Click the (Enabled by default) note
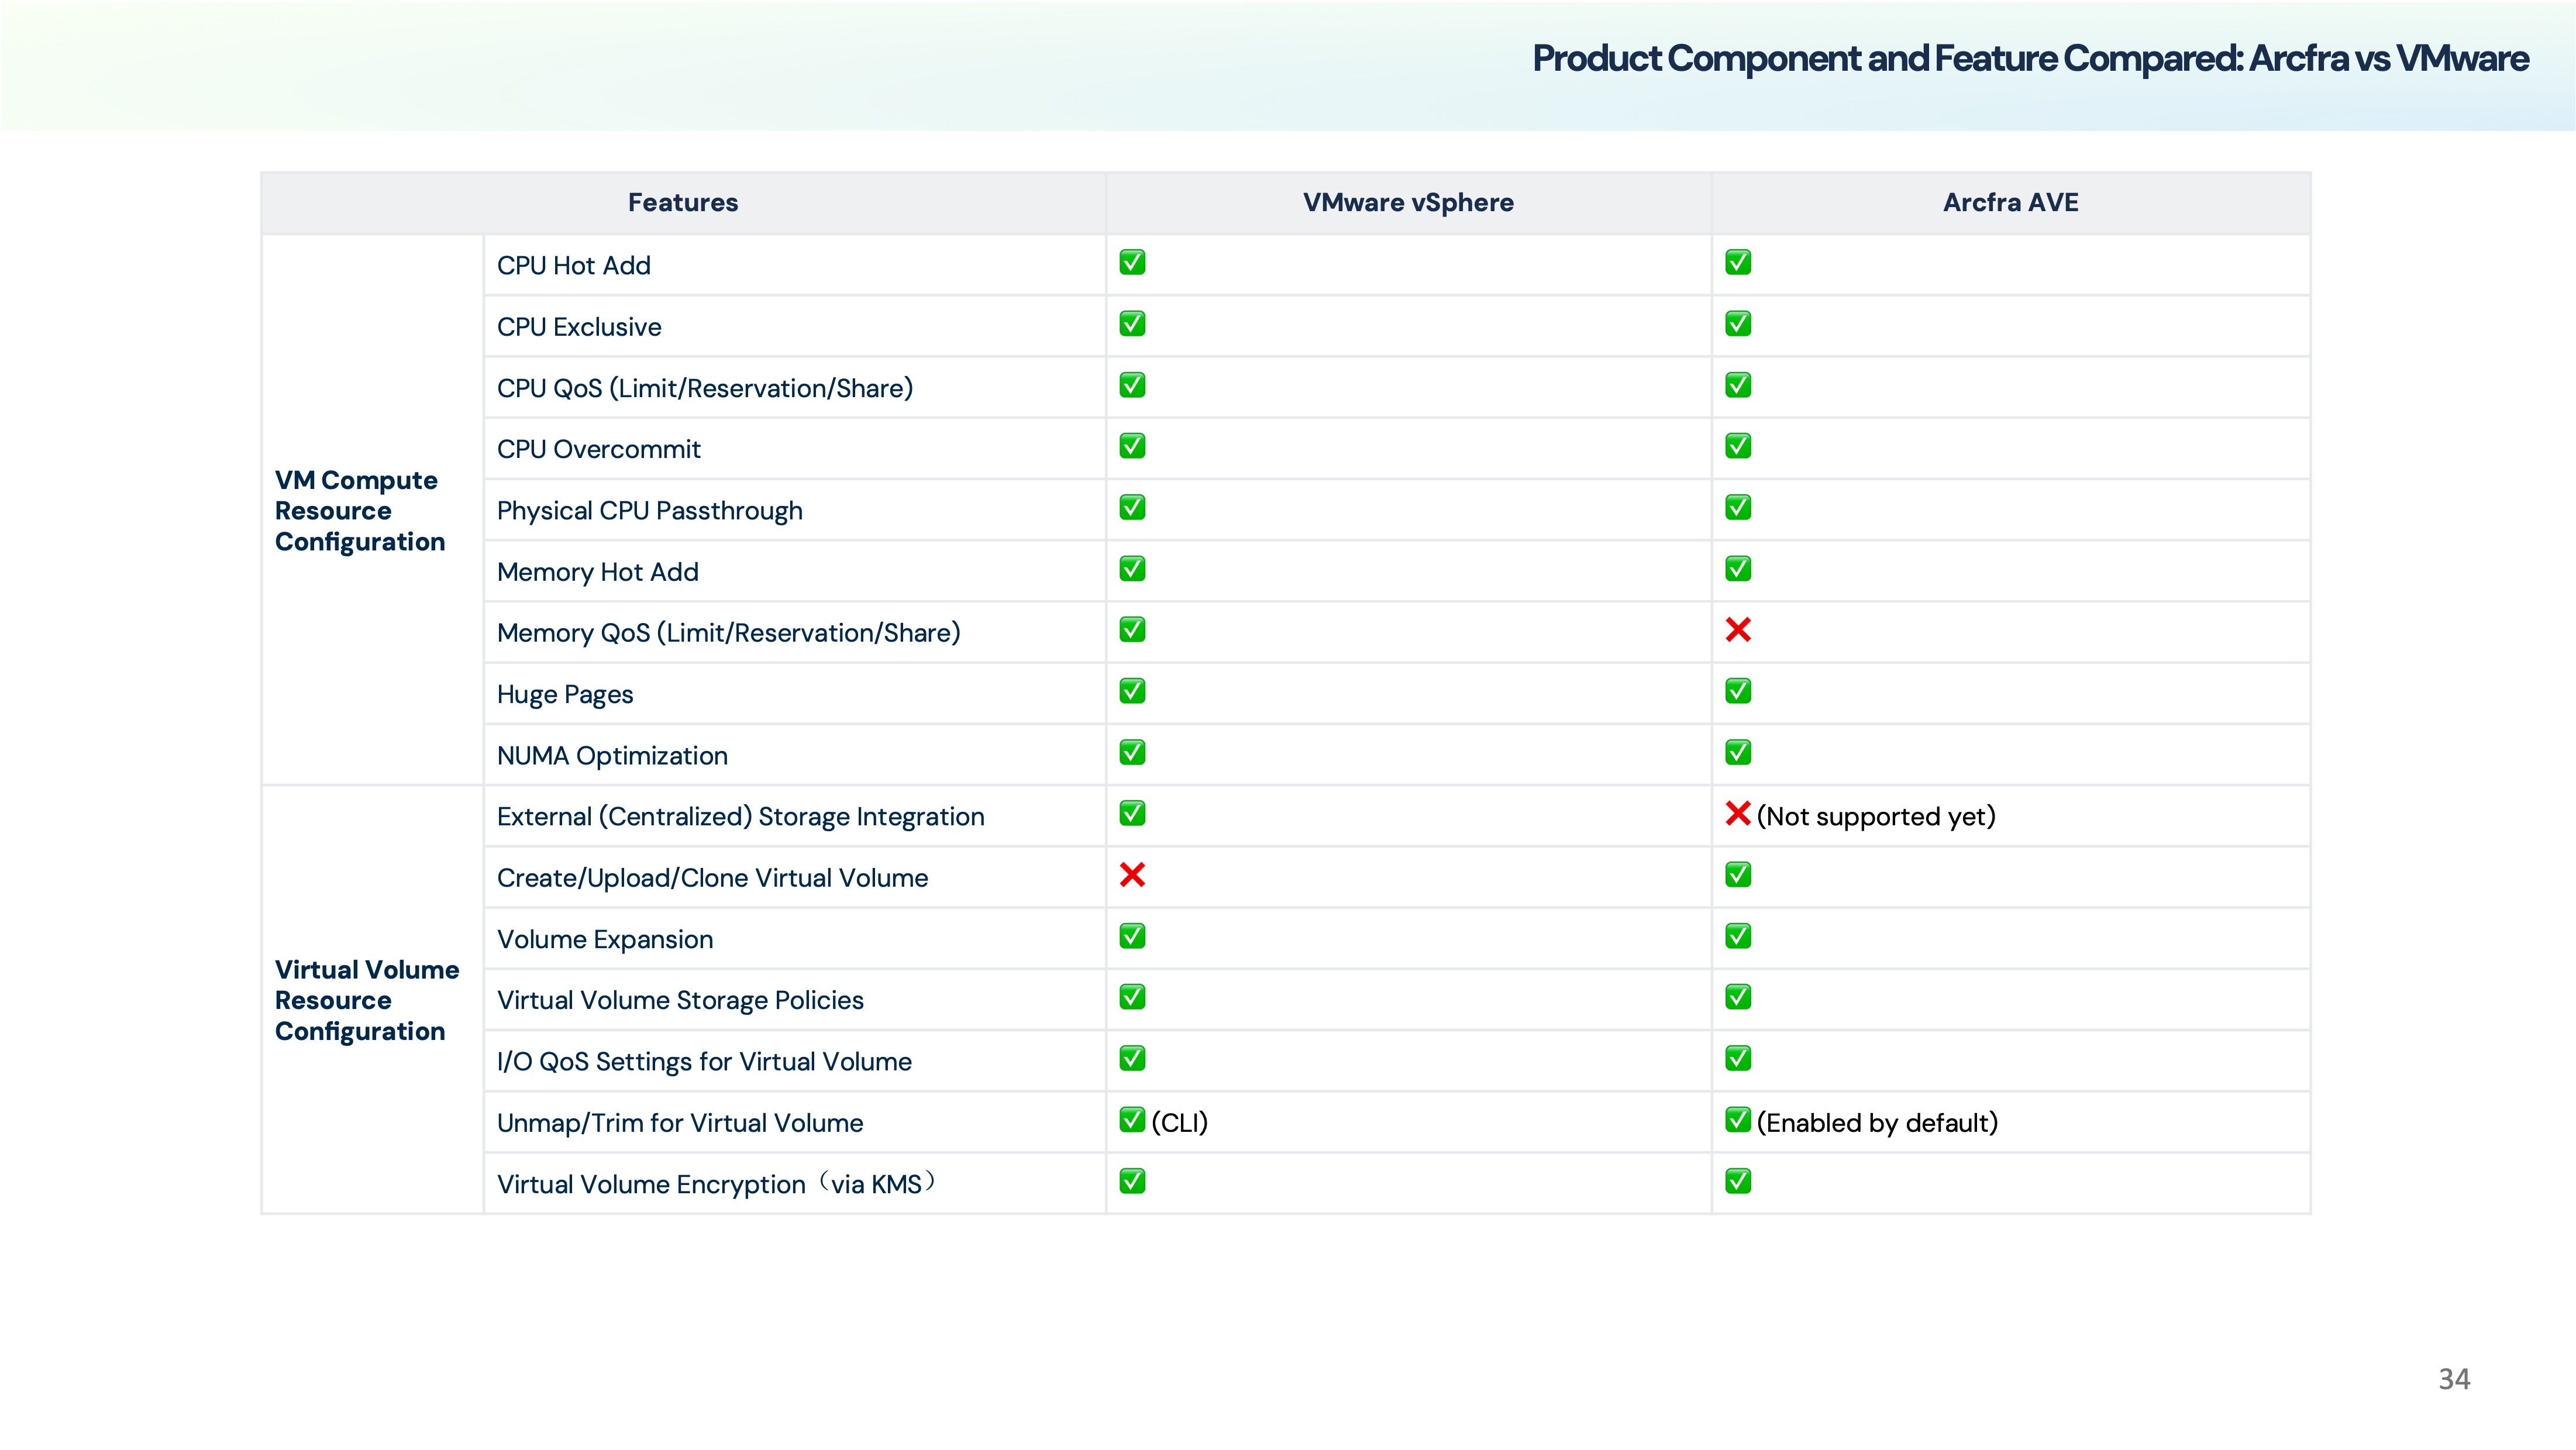This screenshot has height=1450, width=2576. pyautogui.click(x=1877, y=1123)
